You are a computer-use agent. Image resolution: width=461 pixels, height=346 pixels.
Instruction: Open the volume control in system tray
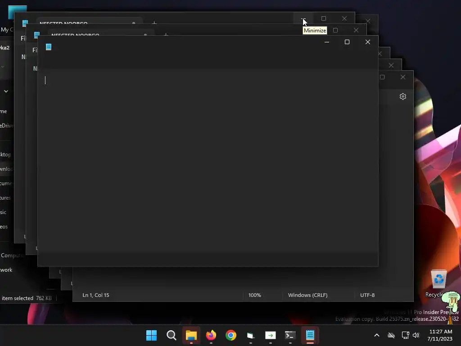(416, 335)
